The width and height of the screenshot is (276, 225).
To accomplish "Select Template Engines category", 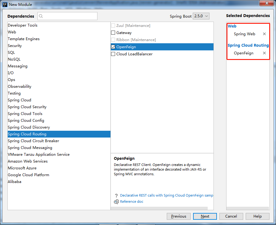I will [x=59, y=39].
